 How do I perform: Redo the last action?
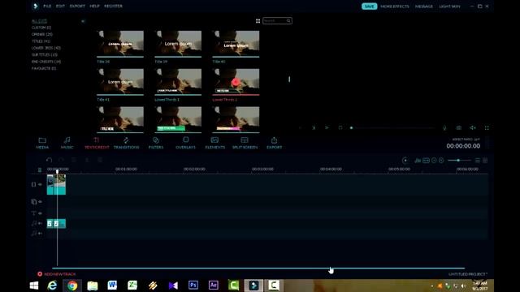(62, 161)
